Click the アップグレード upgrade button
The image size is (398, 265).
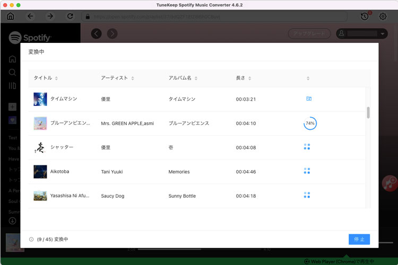click(309, 33)
